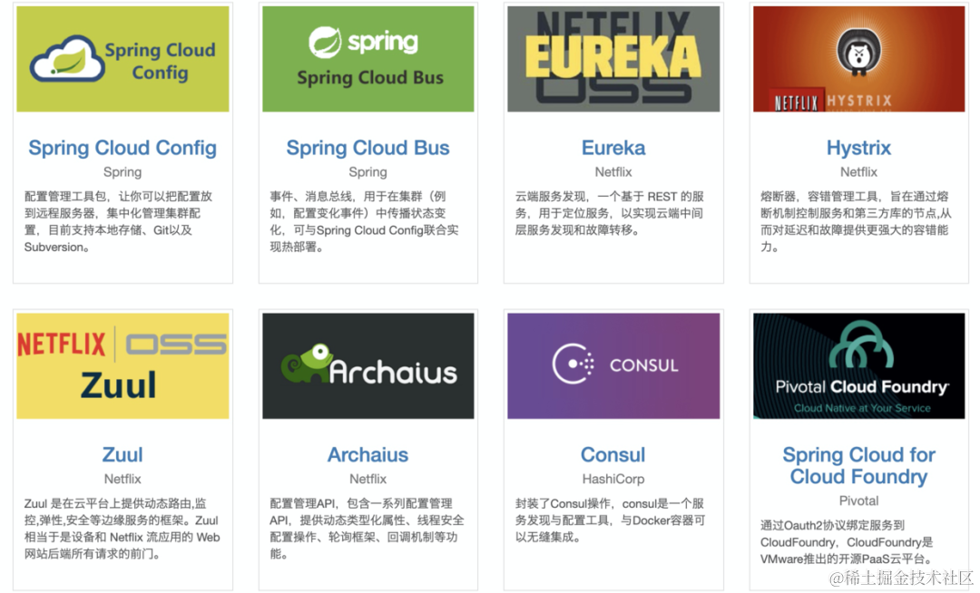Select vendor text 'Netflix' under Hystrix

[x=858, y=171]
